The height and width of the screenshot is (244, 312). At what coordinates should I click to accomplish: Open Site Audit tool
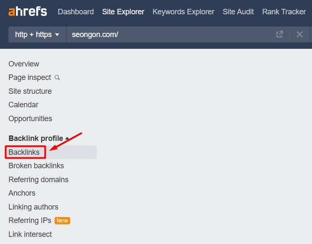238,12
